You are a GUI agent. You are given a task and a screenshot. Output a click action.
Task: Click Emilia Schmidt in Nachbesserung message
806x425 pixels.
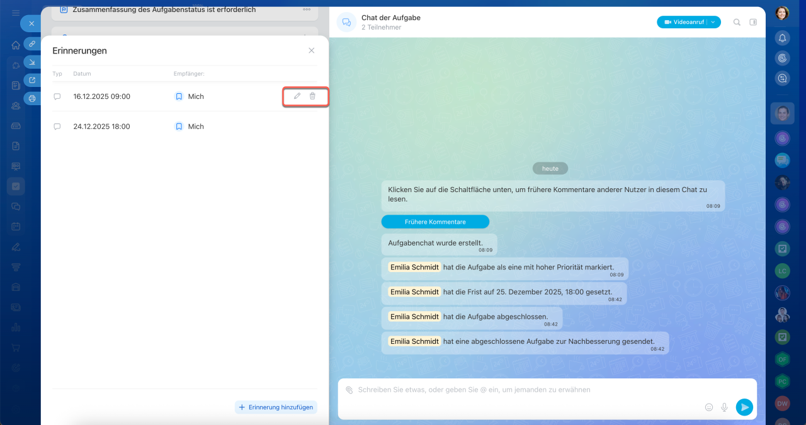pyautogui.click(x=414, y=341)
